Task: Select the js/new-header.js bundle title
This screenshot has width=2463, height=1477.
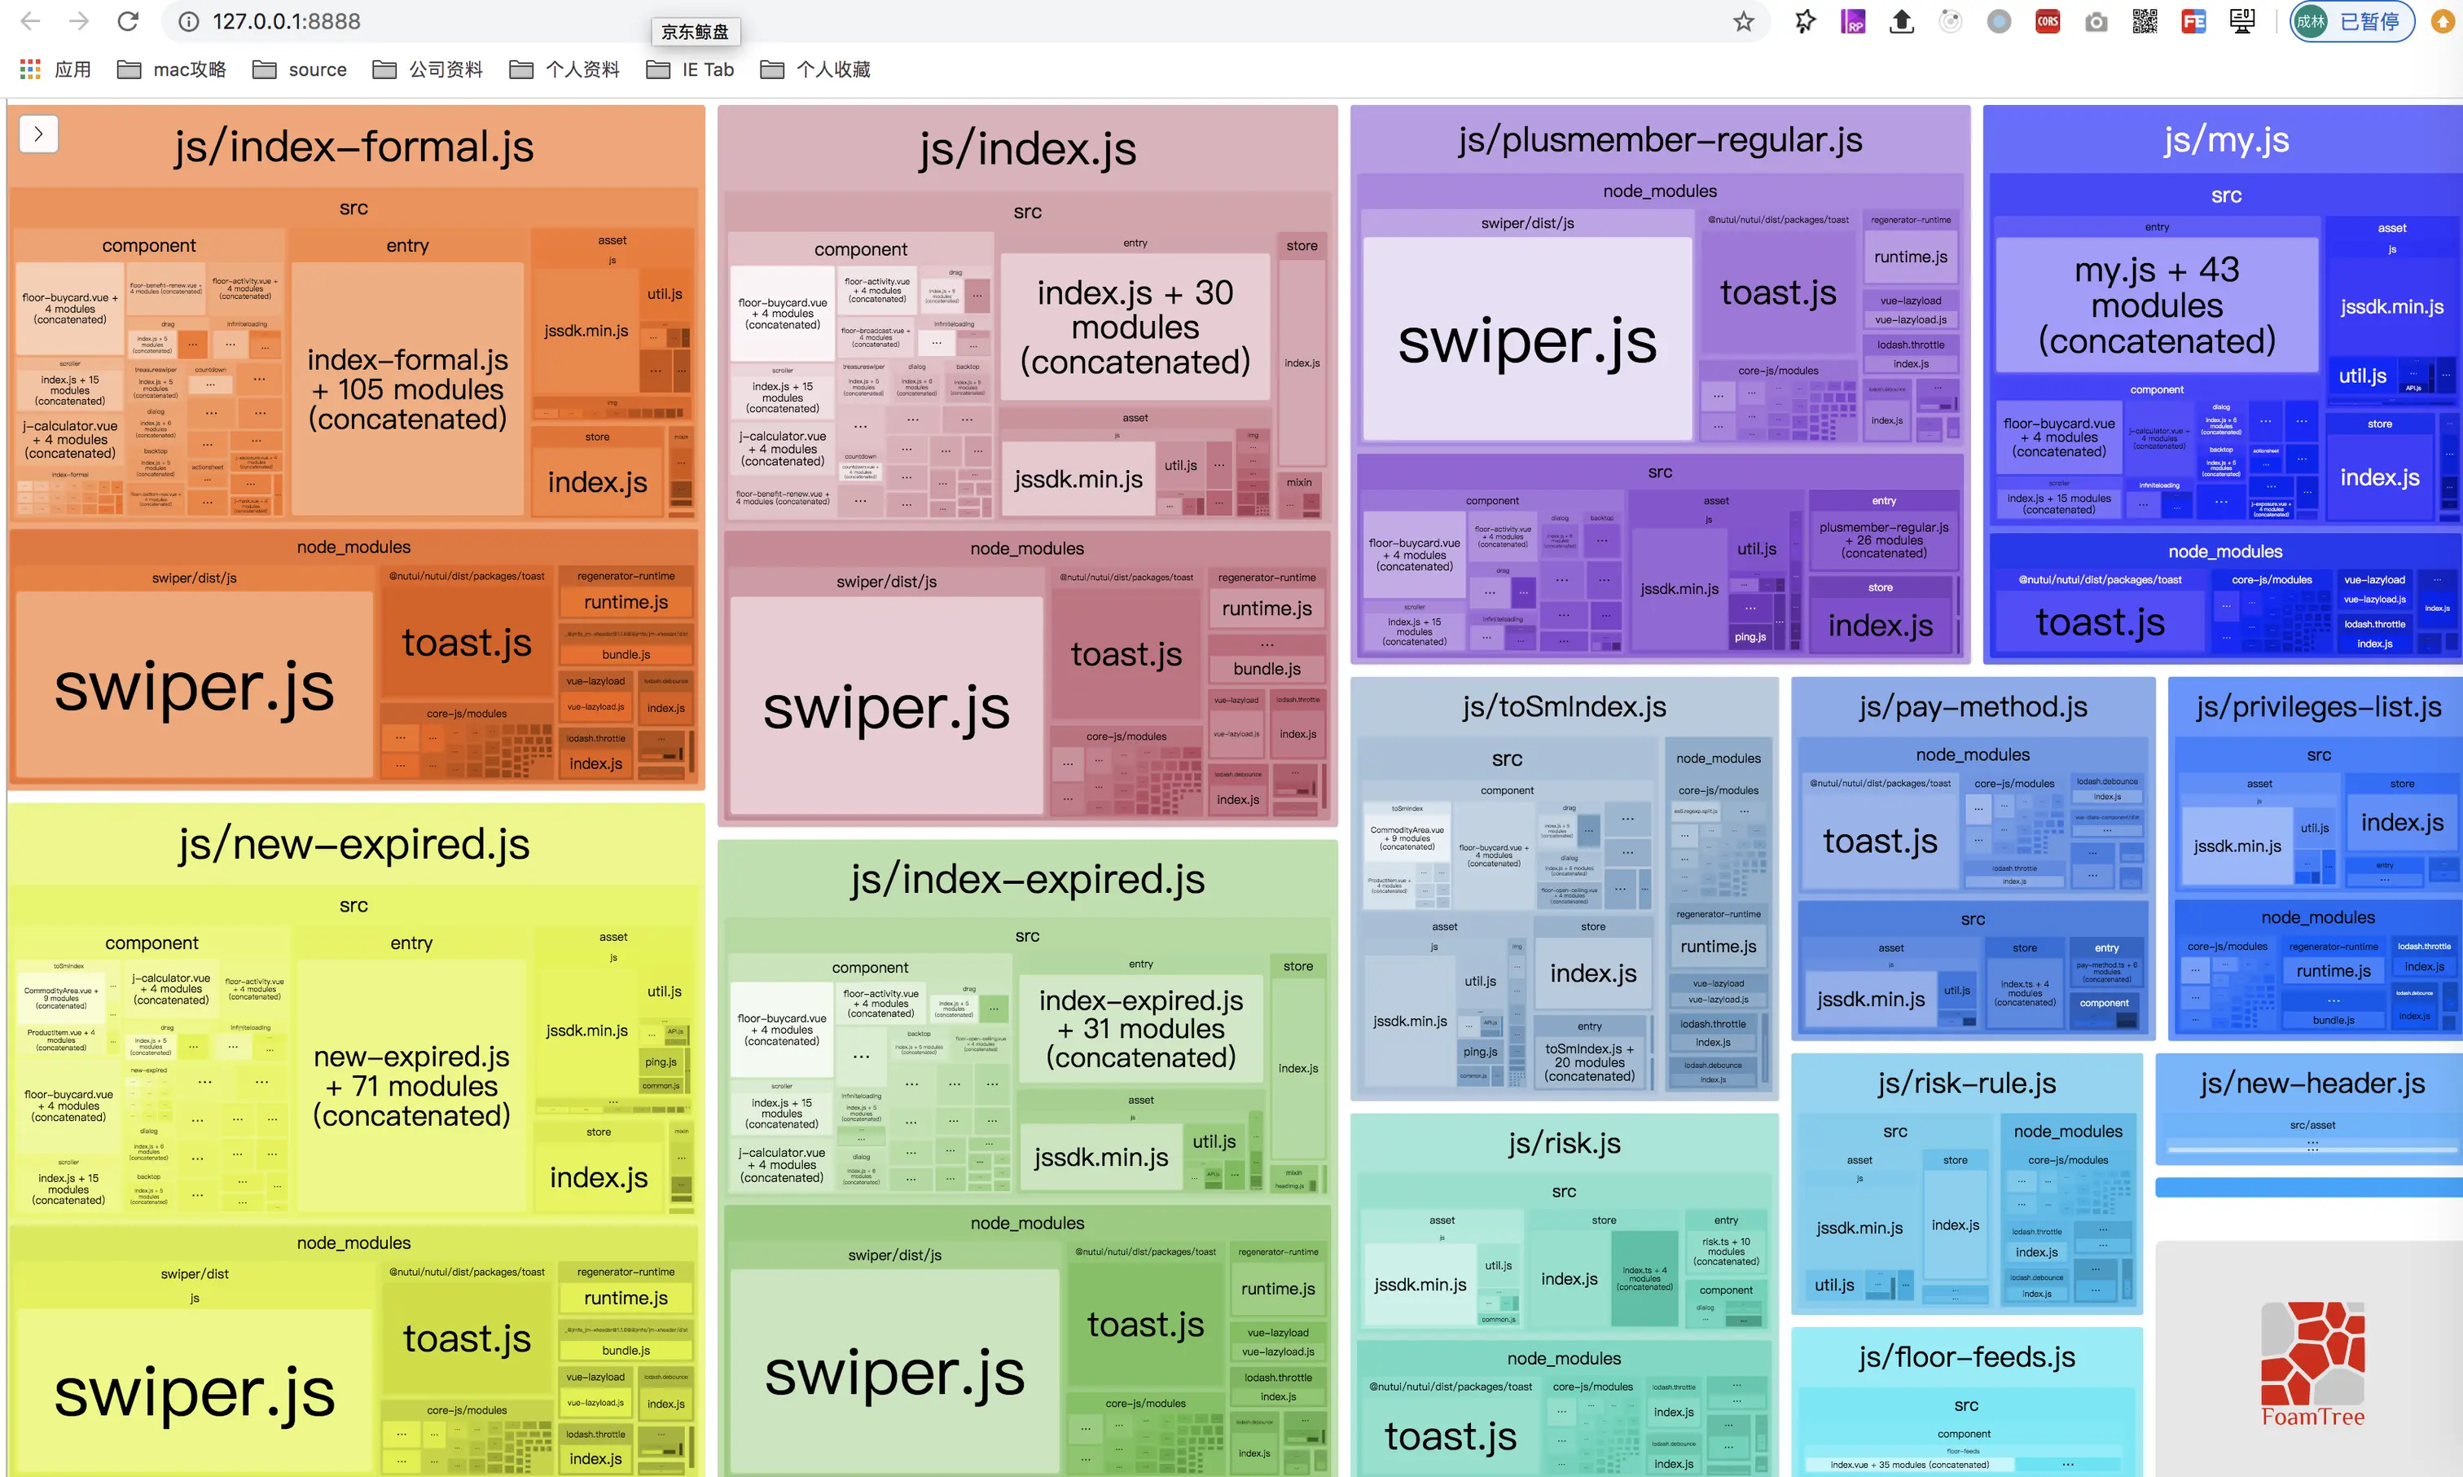Action: [2312, 1083]
